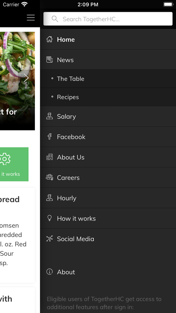
Task: Advance the food carousel with the right arrow
Action: click(26, 78)
